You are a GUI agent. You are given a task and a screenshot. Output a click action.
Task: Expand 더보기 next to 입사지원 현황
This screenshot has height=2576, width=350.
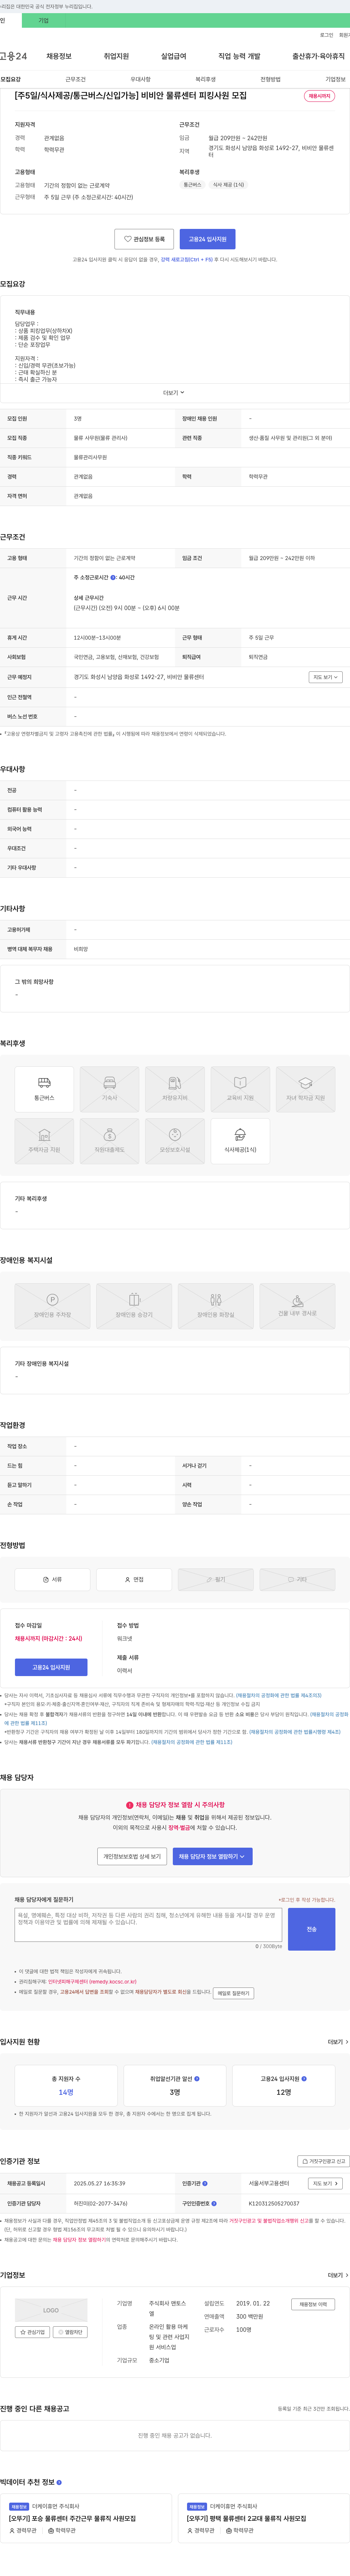coord(338,2041)
